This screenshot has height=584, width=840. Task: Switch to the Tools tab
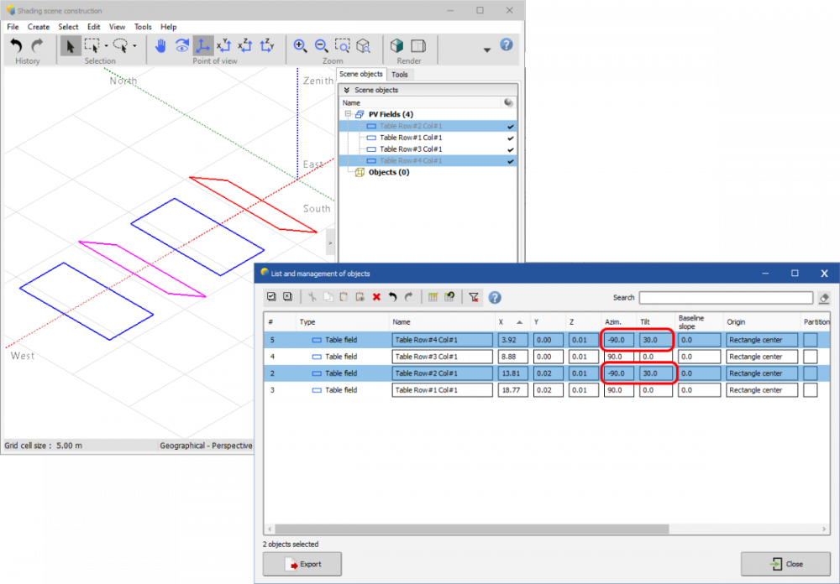click(400, 75)
